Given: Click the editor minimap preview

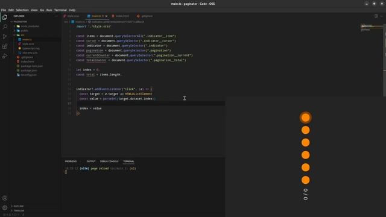Looking at the screenshot, I should tap(372, 28).
